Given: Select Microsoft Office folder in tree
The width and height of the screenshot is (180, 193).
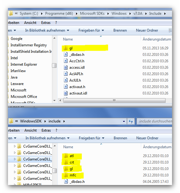Looking at the screenshot, I should pyautogui.click(x=24, y=97).
